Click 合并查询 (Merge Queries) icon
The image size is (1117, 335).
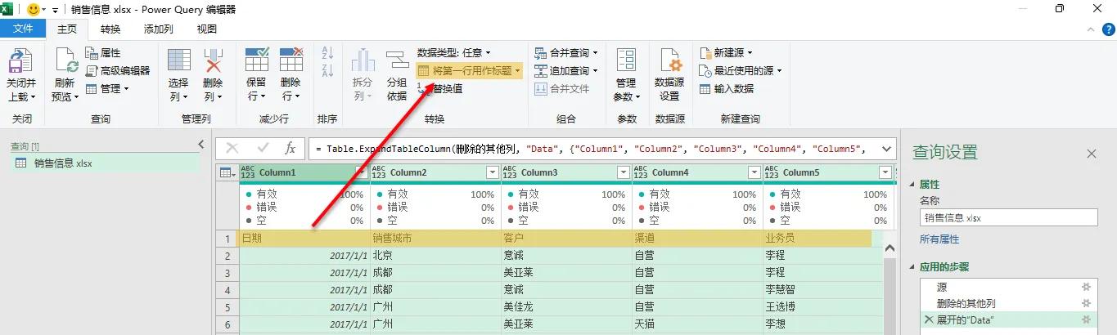(x=541, y=53)
